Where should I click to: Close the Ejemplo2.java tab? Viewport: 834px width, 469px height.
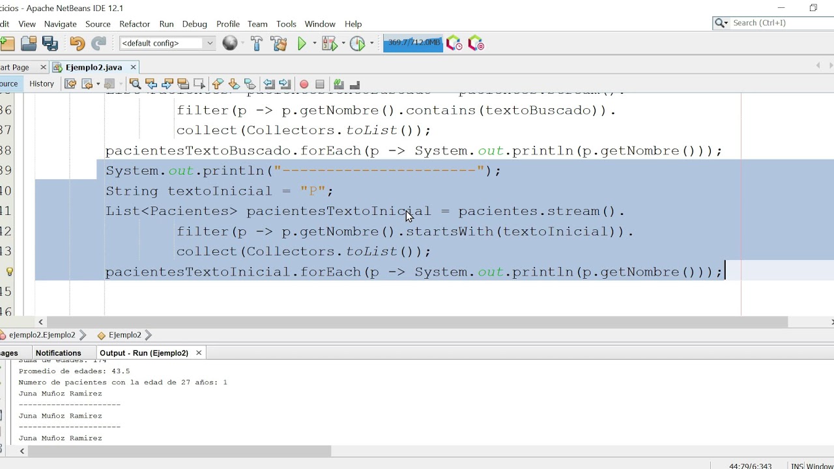click(133, 67)
